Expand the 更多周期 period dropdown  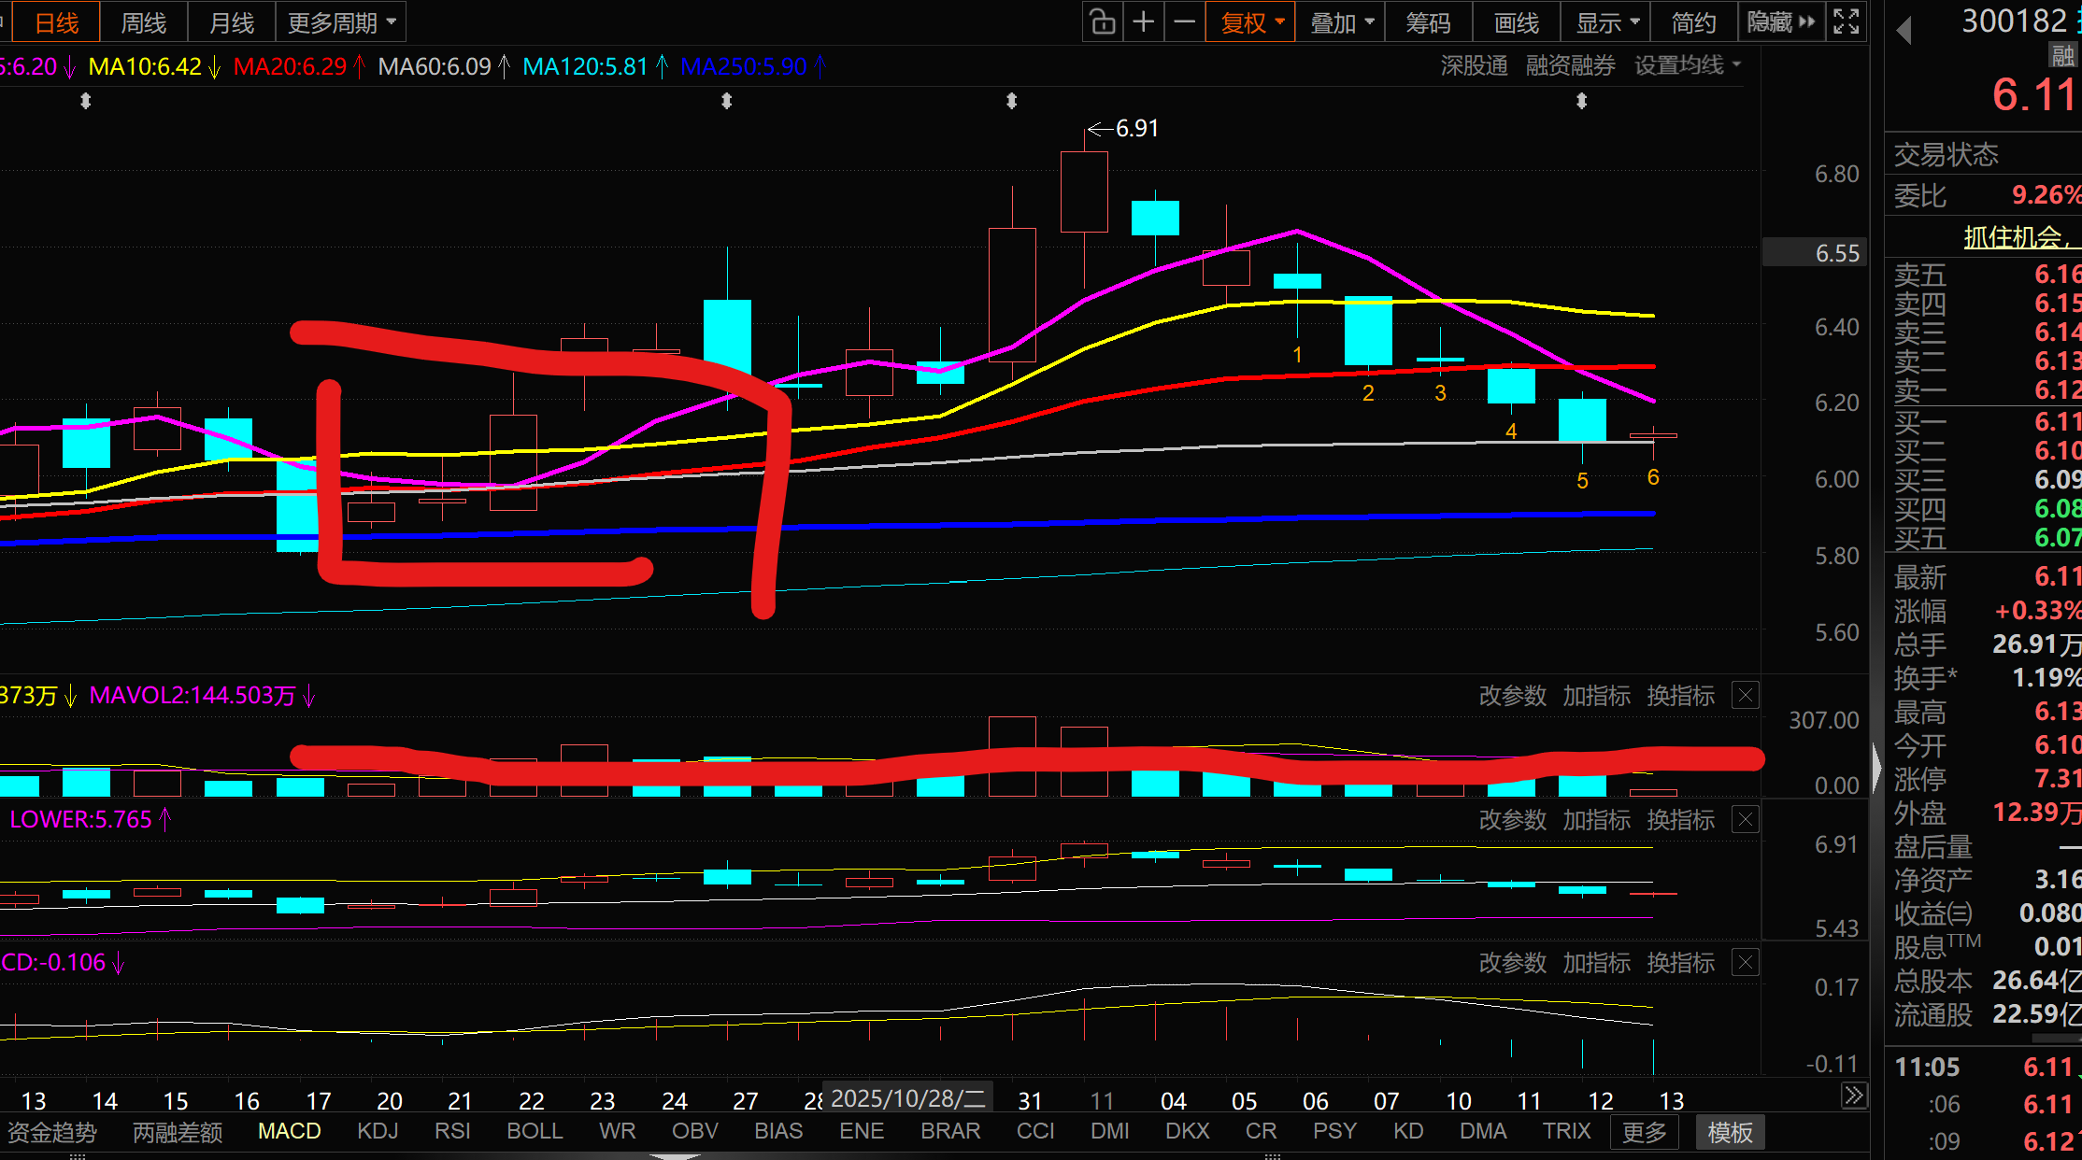pyautogui.click(x=341, y=22)
